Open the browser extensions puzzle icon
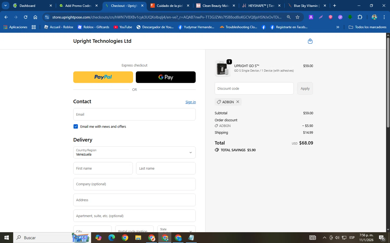Image resolution: width=390 pixels, height=243 pixels. click(360, 17)
